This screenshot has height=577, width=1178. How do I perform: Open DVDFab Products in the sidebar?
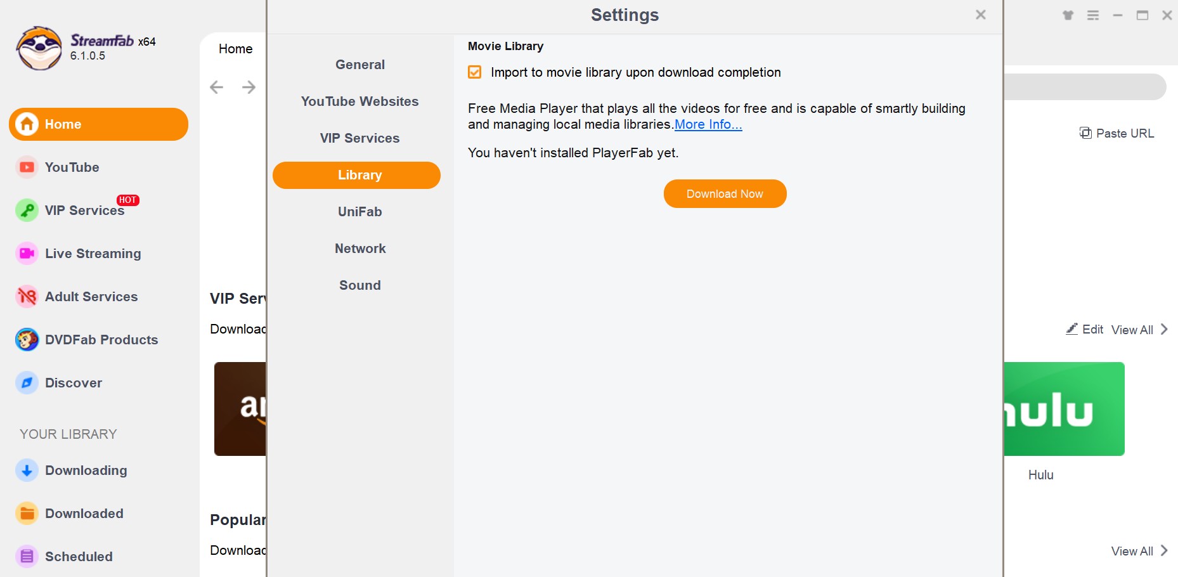[x=101, y=340]
